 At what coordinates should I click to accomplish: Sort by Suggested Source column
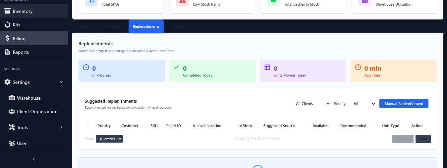tap(279, 126)
